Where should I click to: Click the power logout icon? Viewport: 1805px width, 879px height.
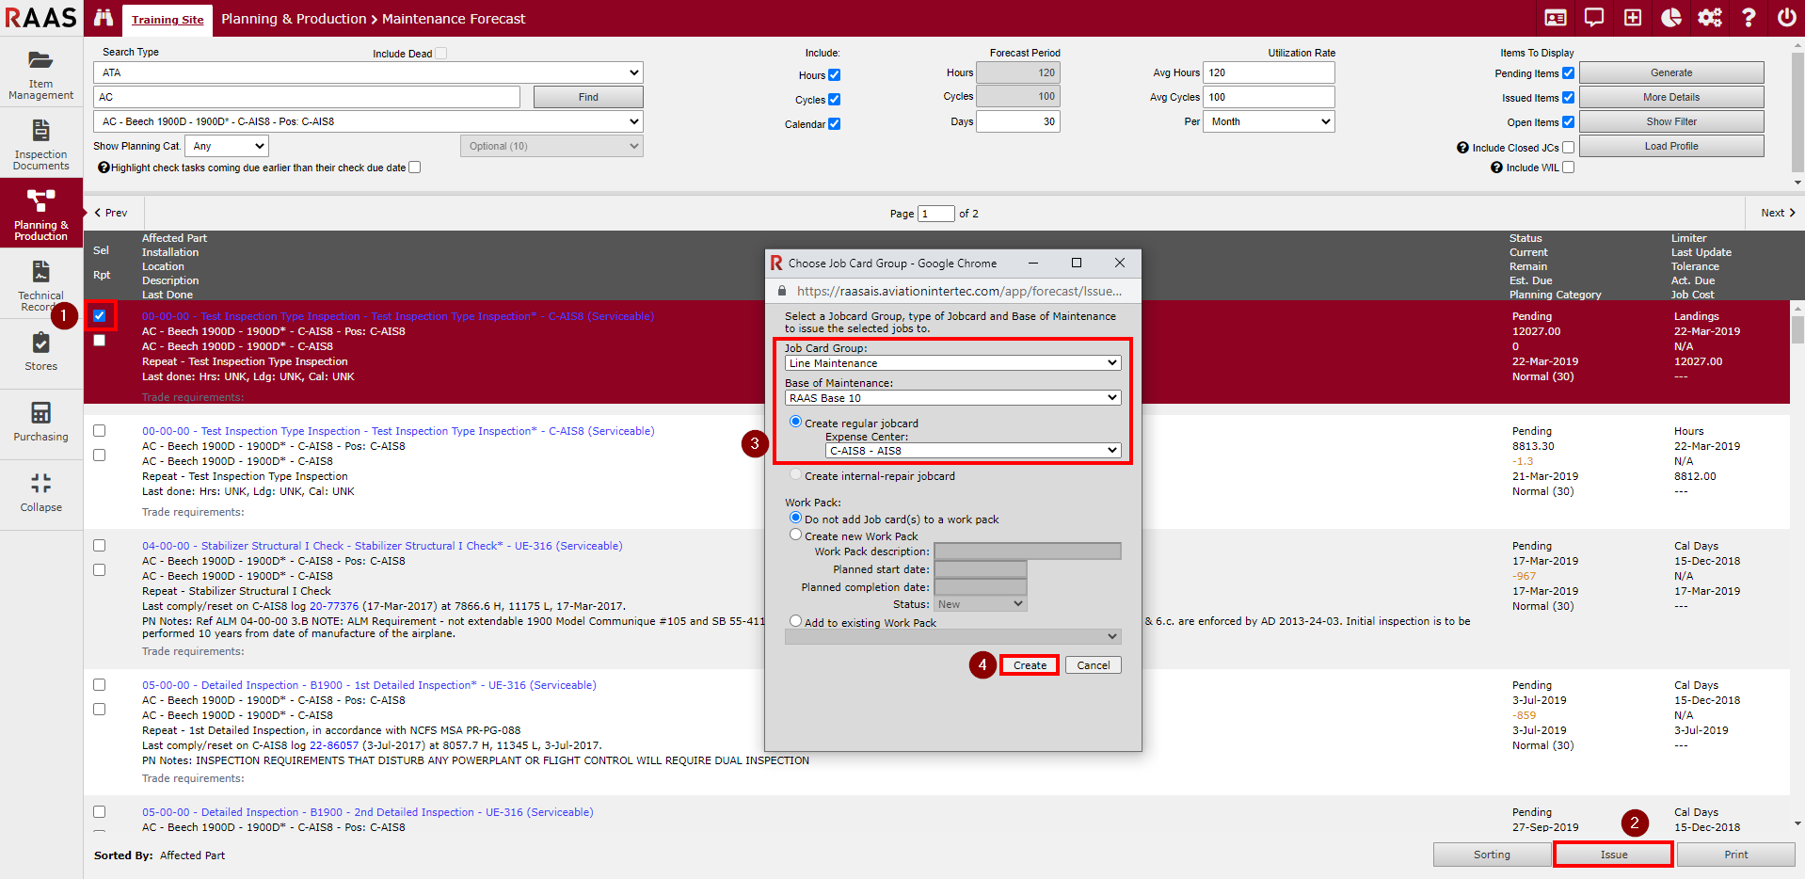(x=1785, y=18)
